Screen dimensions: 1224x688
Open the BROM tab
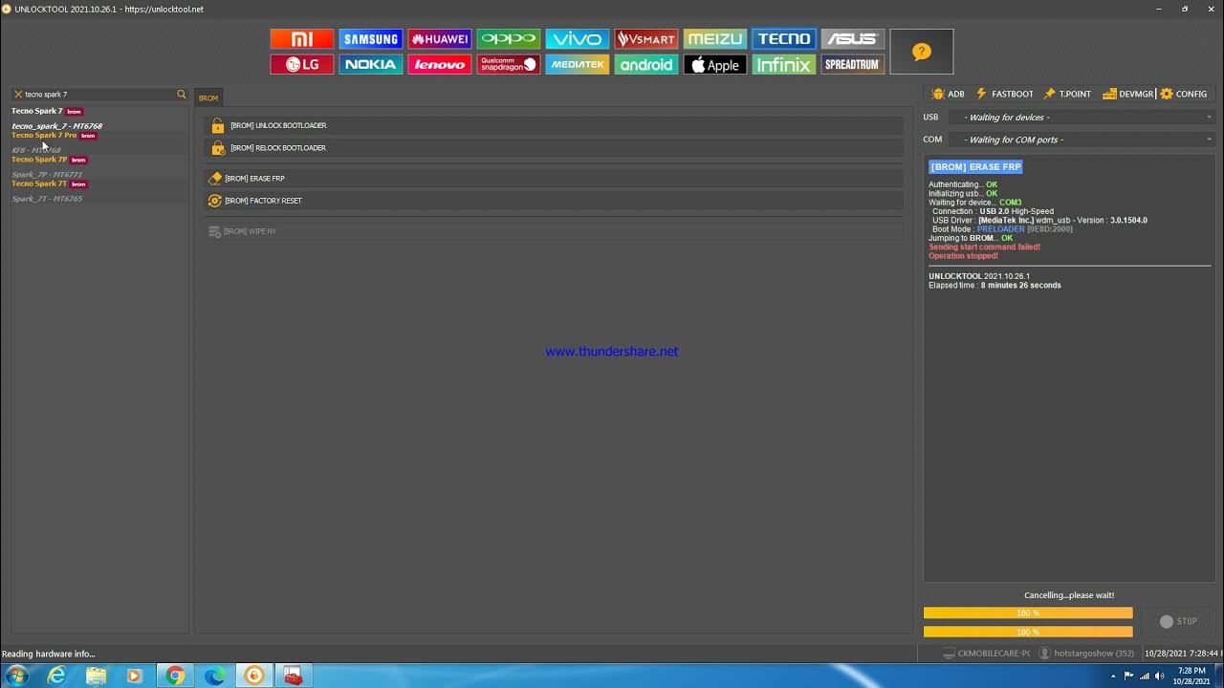click(x=208, y=97)
